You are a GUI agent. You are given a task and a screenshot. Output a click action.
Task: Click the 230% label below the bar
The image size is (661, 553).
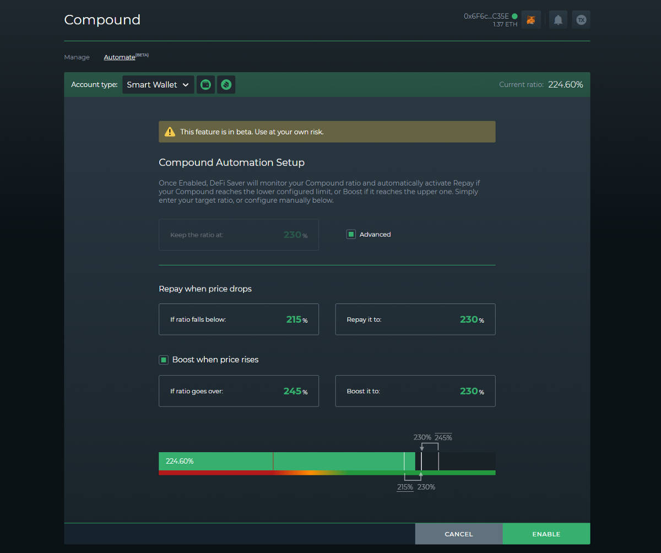click(426, 487)
